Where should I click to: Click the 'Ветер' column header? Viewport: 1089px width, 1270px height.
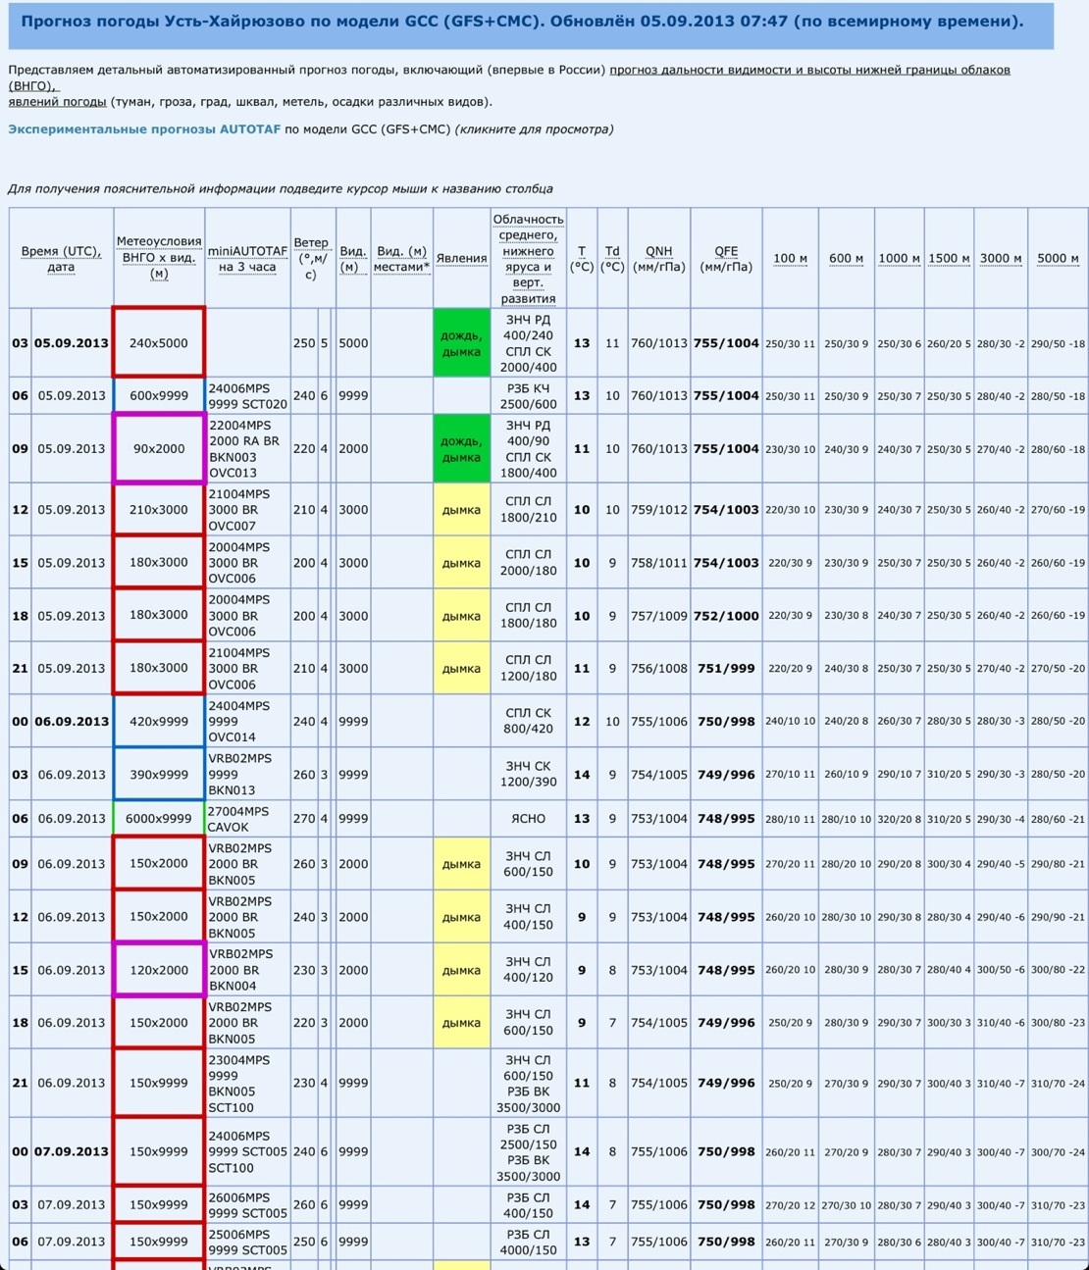click(x=311, y=258)
